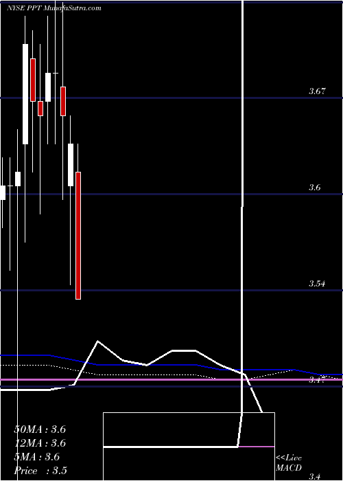Click the 'Price : 3.5' readout
The image size is (343, 481).
(40, 471)
